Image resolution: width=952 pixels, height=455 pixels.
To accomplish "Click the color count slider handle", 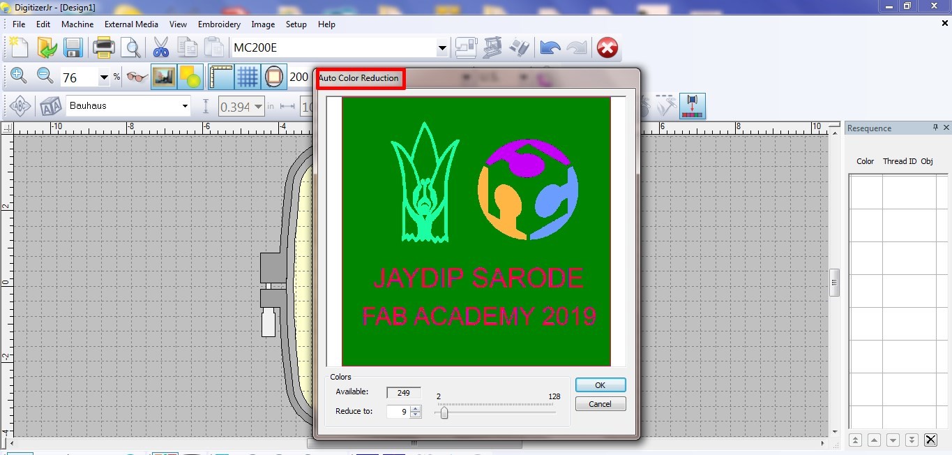I will (x=444, y=413).
